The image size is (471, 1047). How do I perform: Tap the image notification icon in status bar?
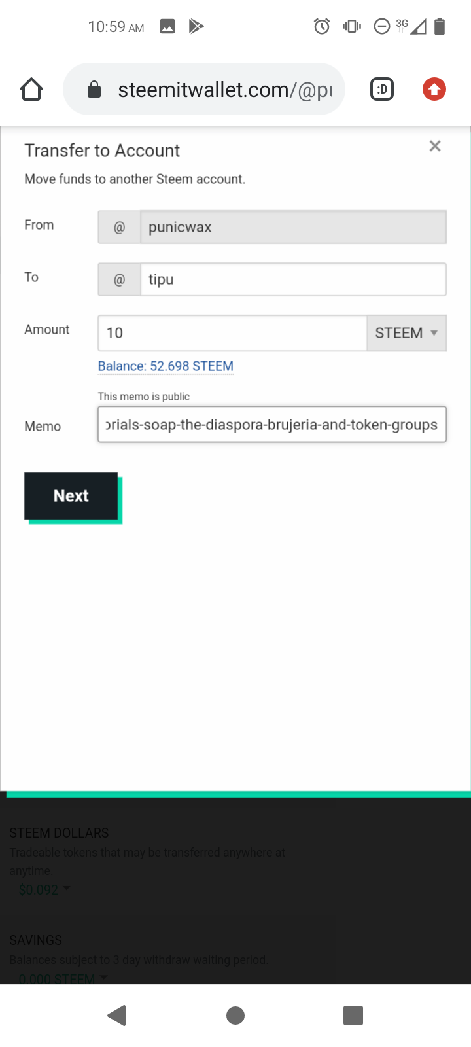[167, 27]
